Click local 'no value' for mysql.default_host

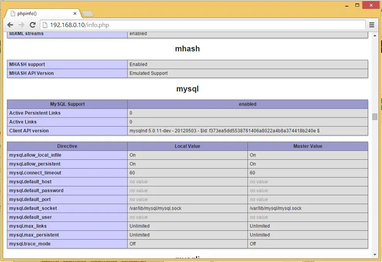[139, 182]
